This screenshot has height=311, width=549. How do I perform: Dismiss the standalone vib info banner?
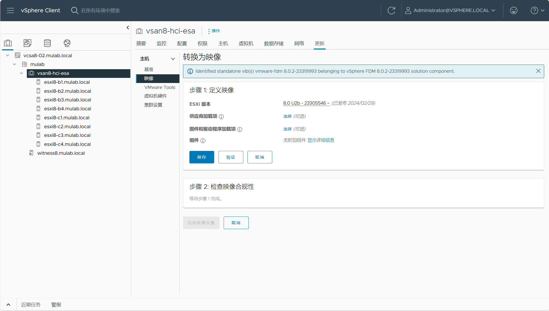538,71
